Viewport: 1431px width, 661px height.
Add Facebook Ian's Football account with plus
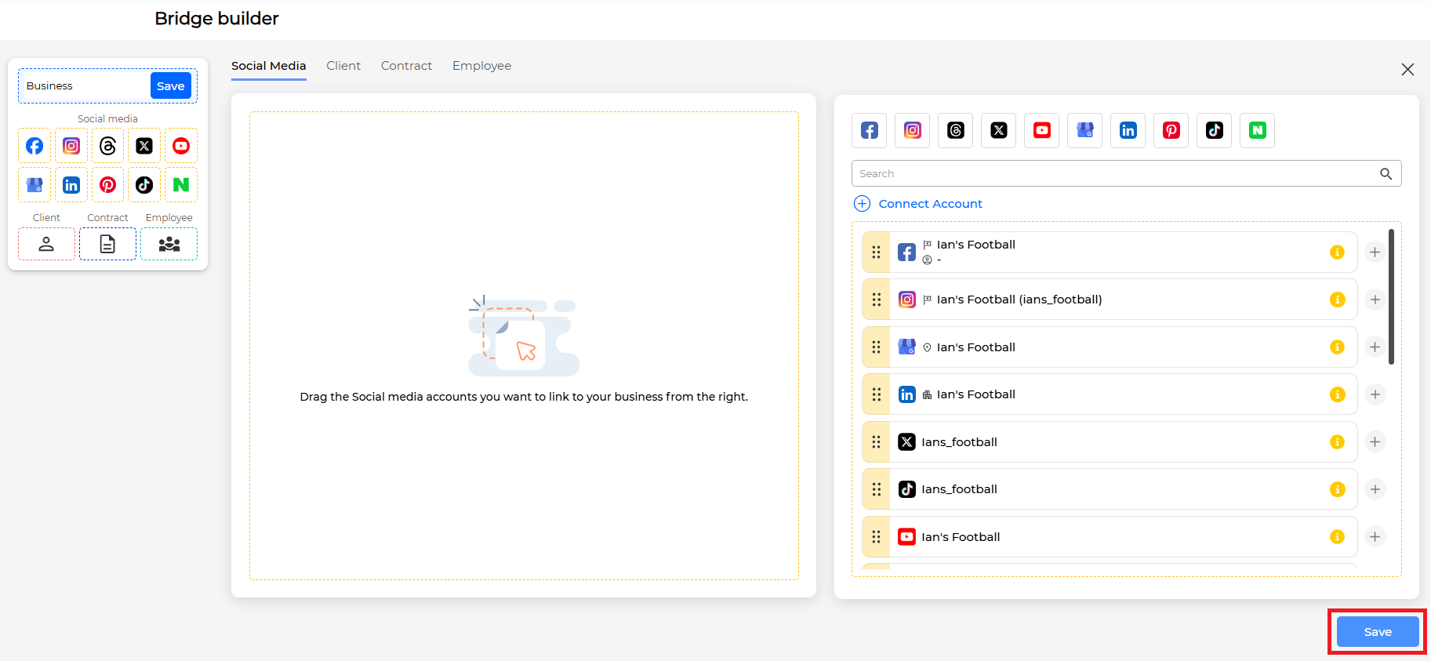1375,252
